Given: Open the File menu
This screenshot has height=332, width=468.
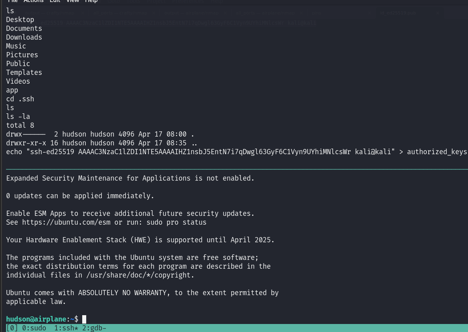Looking at the screenshot, I should [13, 1].
